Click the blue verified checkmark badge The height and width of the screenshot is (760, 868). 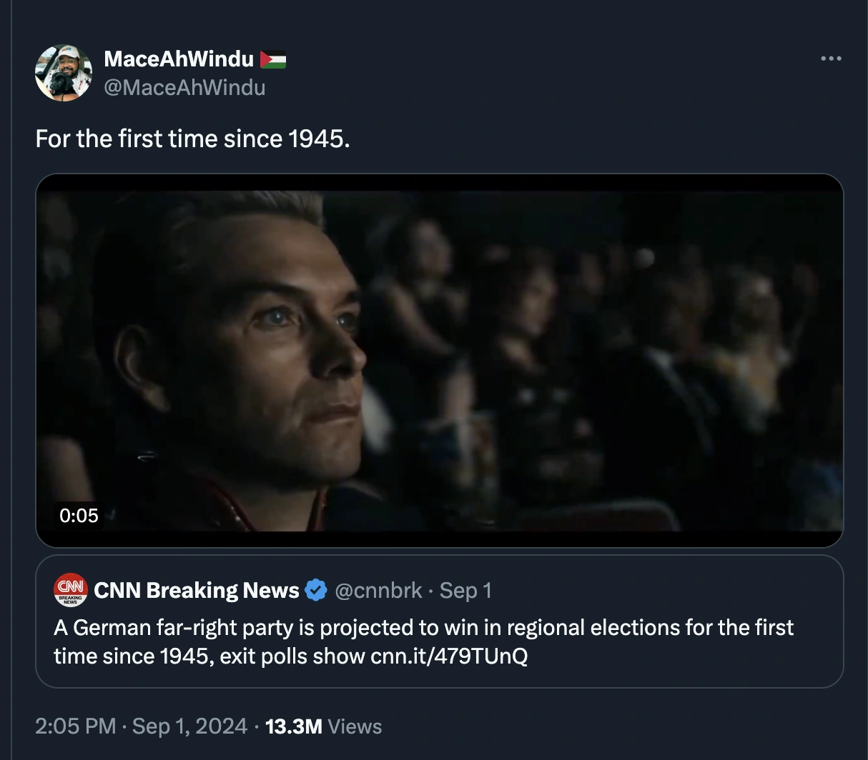coord(316,591)
